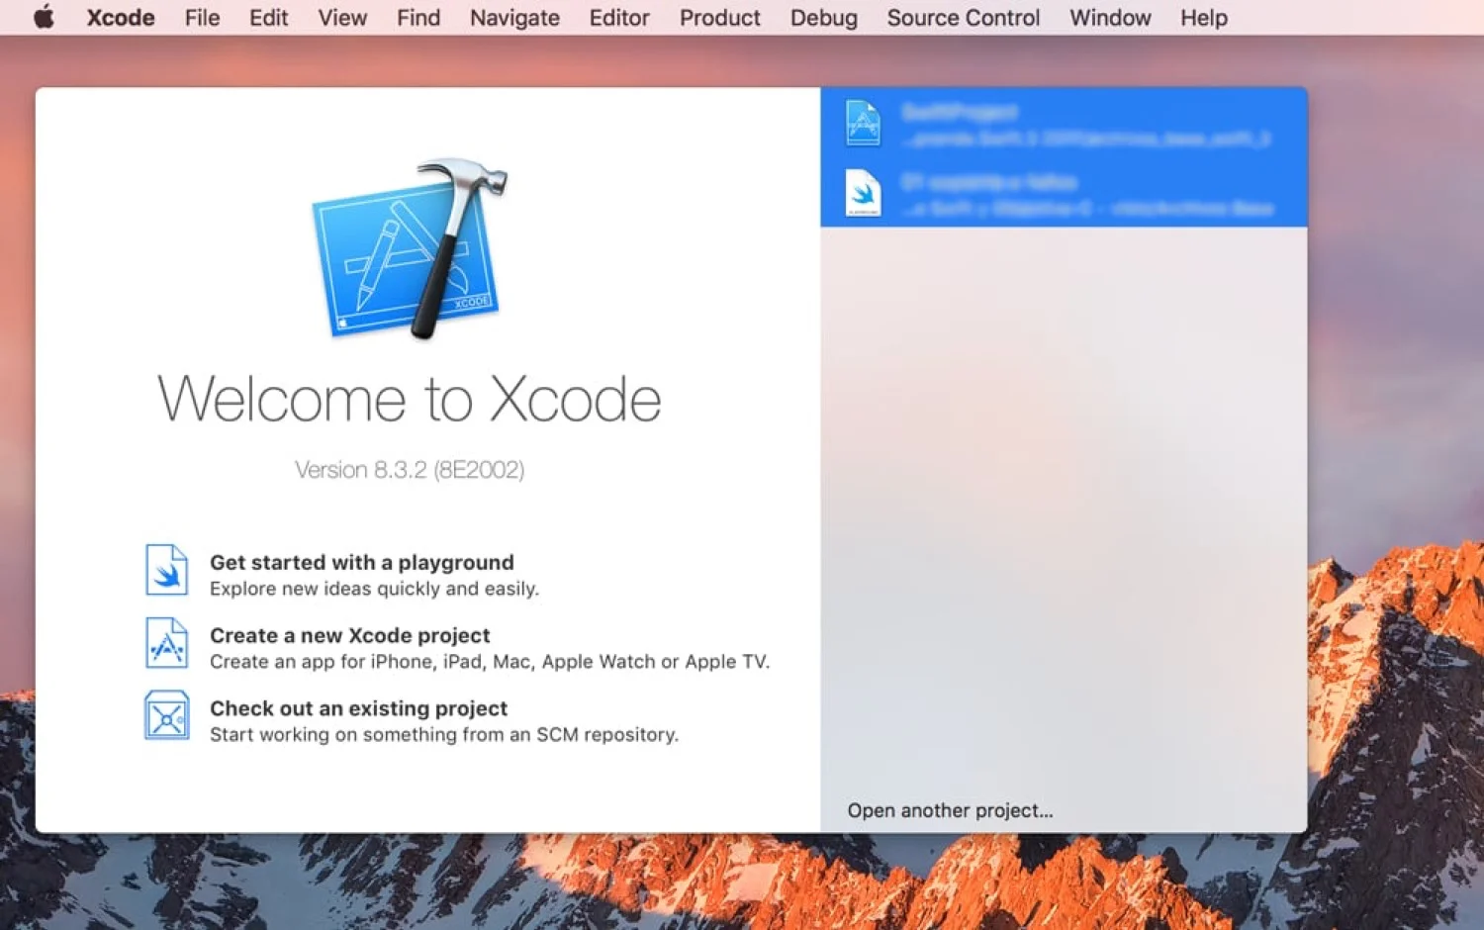Viewport: 1484px width, 930px height.
Task: Open the Find menu
Action: 418,18
